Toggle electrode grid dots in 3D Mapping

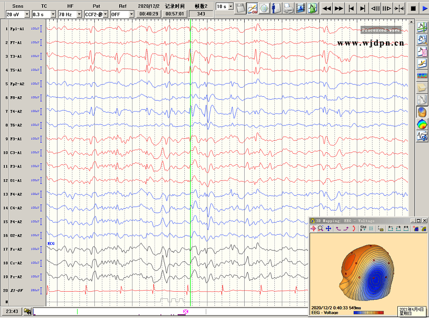371,229
